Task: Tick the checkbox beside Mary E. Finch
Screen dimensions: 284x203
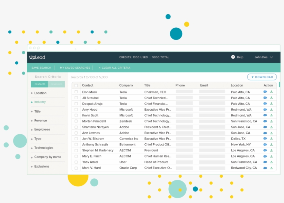Action: coord(77,156)
